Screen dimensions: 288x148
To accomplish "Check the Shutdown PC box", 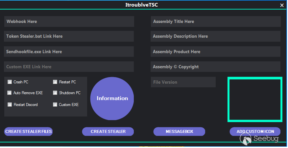I will [55, 93].
